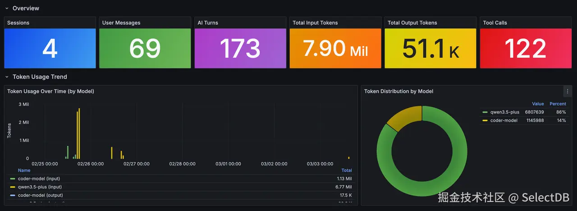Collapse the Overview row chevron
The width and height of the screenshot is (577, 211).
(7, 8)
